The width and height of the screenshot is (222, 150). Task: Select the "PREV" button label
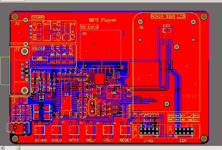point(57,141)
